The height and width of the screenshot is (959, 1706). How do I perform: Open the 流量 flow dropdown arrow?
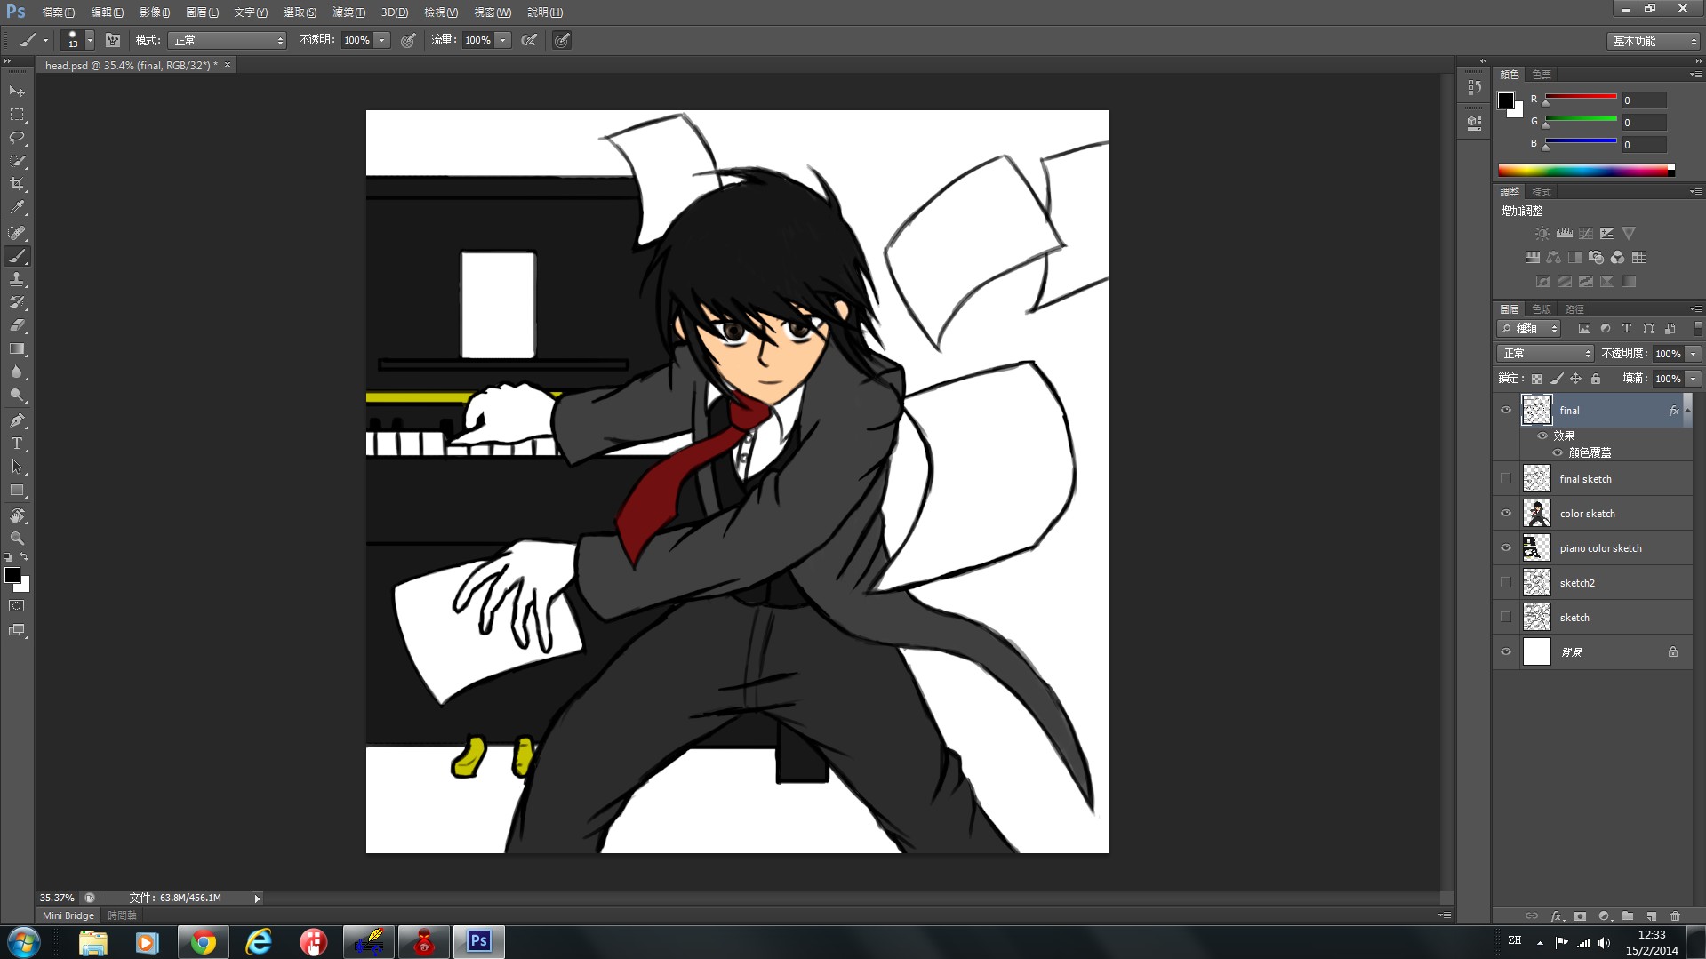coord(503,40)
